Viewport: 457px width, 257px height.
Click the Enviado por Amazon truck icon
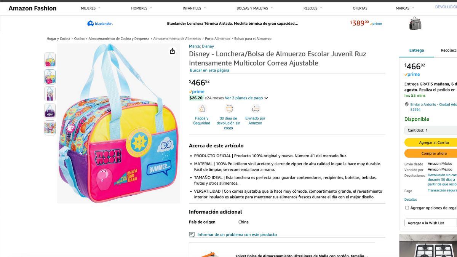click(x=255, y=109)
